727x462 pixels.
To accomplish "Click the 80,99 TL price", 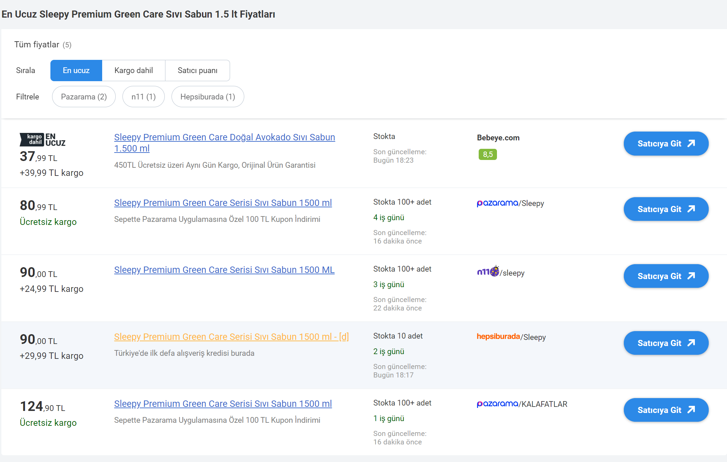I will pos(39,206).
